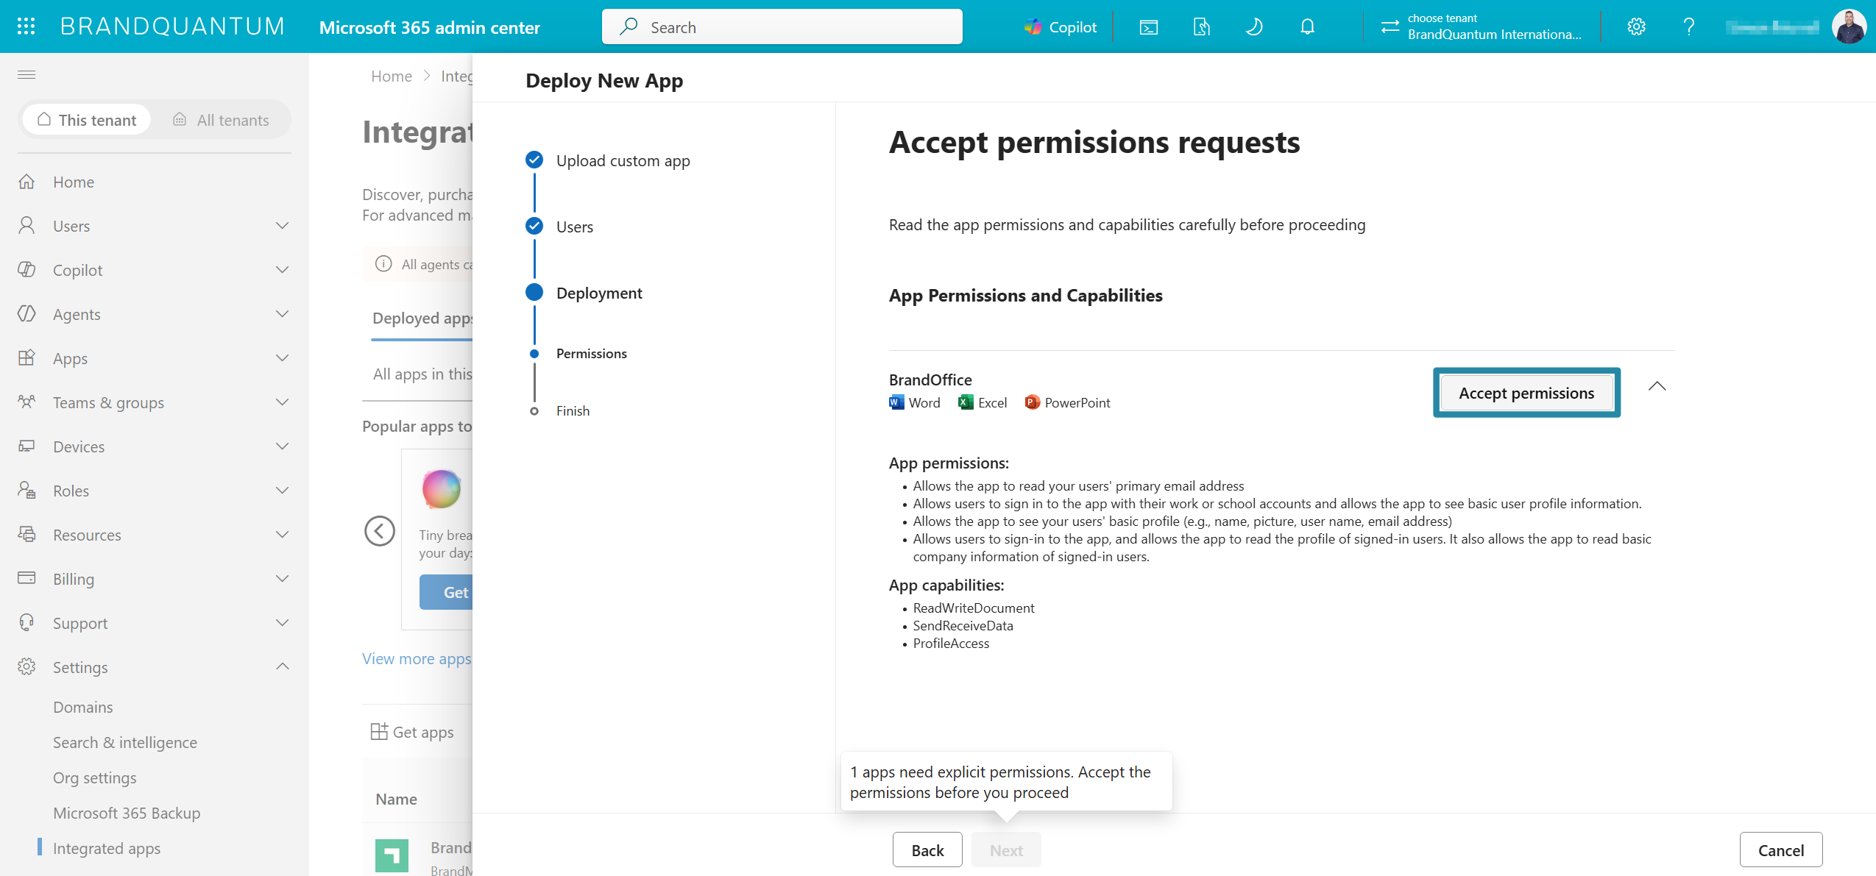Click the Back button

click(927, 850)
